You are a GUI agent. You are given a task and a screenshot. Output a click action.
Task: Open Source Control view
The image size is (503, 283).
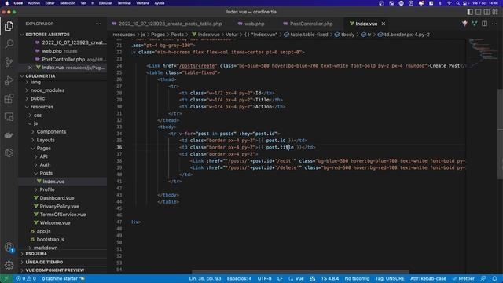pos(9,62)
